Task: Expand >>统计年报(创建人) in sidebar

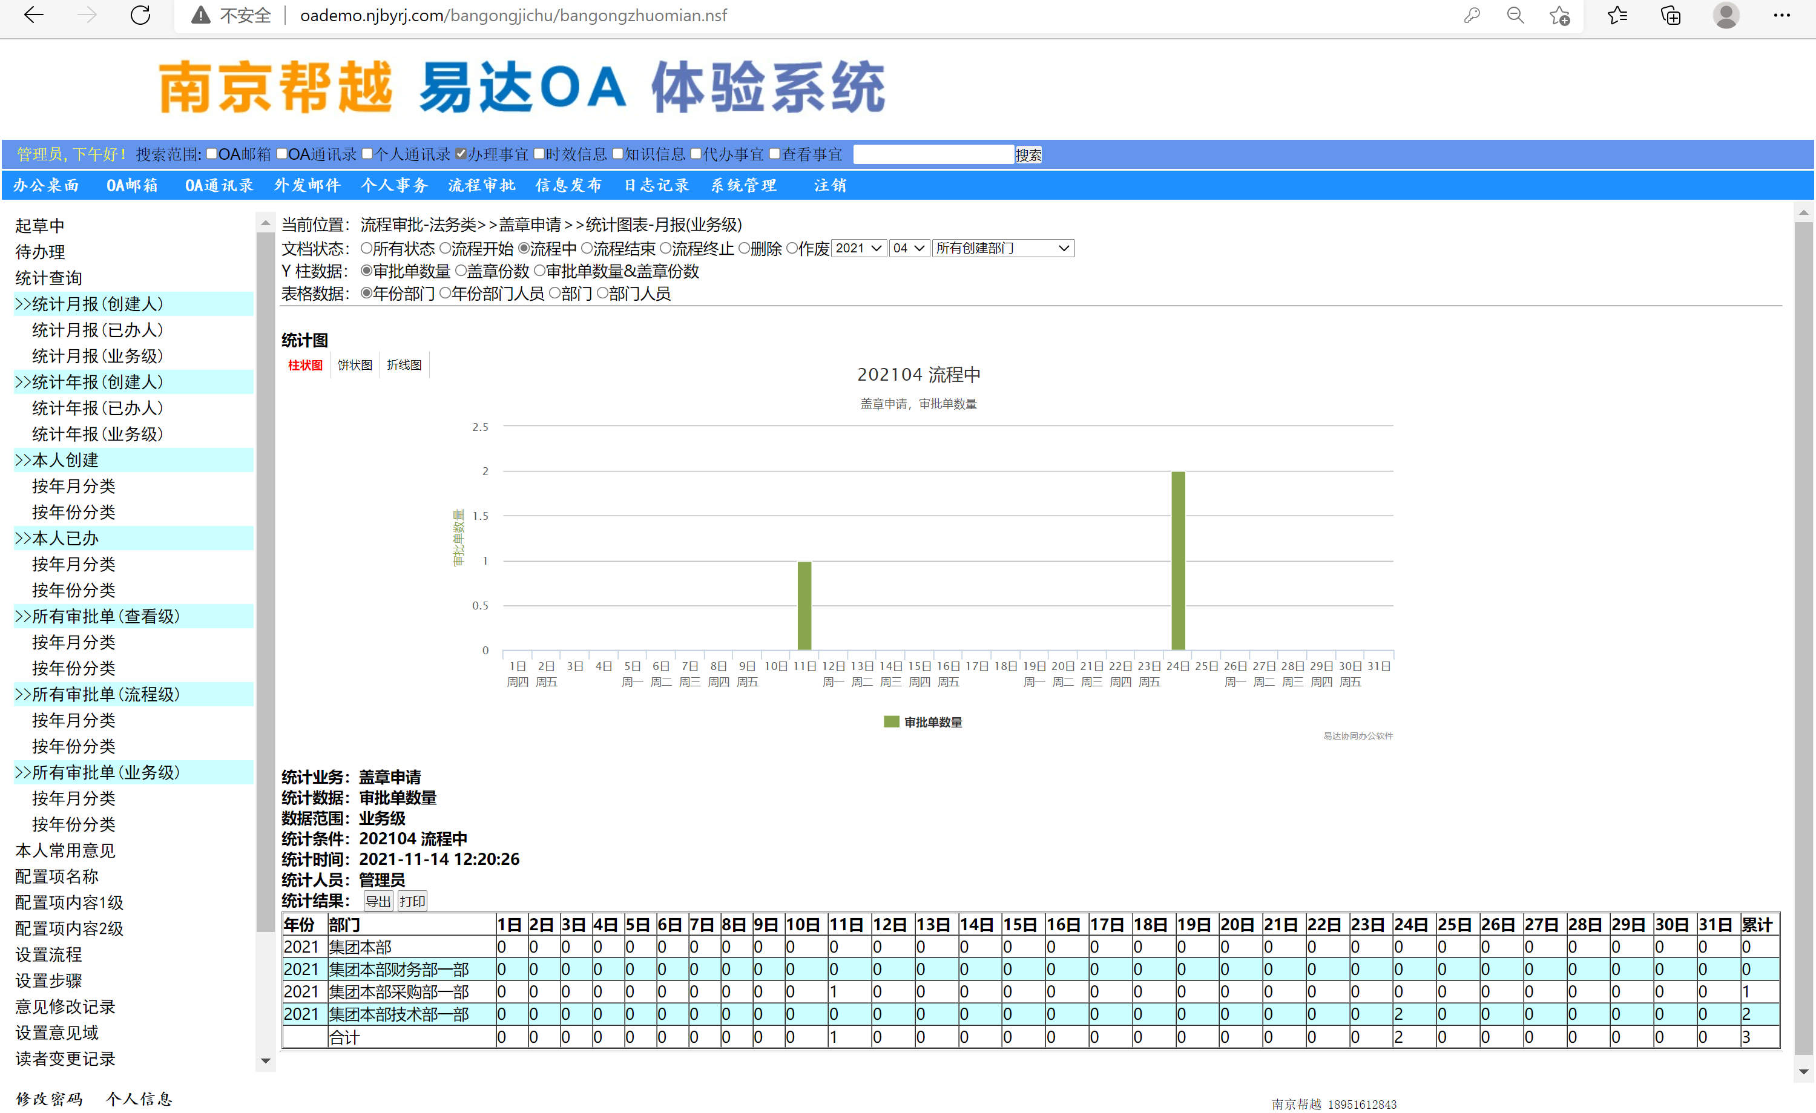Action: [x=133, y=382]
